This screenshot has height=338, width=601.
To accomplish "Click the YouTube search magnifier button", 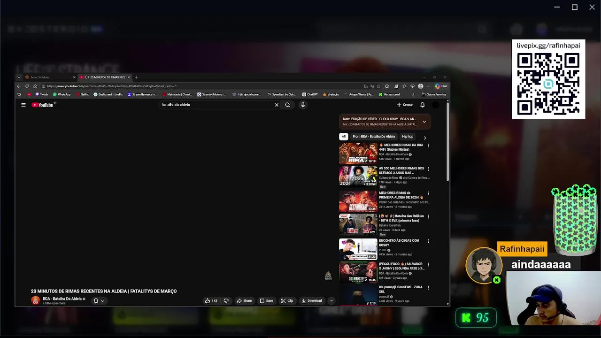I will (x=287, y=105).
